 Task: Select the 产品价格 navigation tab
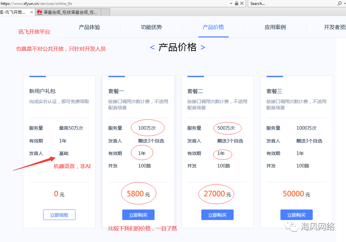213,27
